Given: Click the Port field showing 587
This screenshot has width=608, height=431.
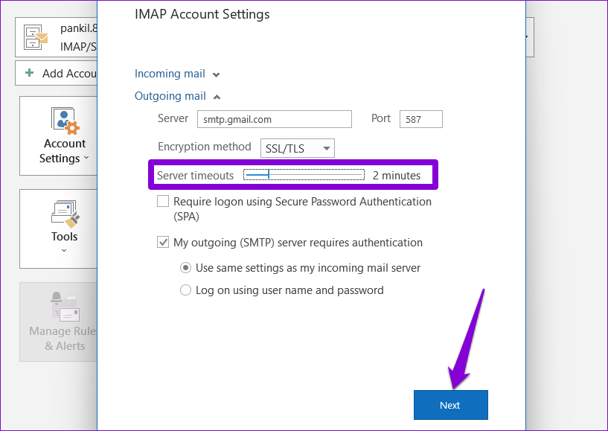Looking at the screenshot, I should [420, 119].
